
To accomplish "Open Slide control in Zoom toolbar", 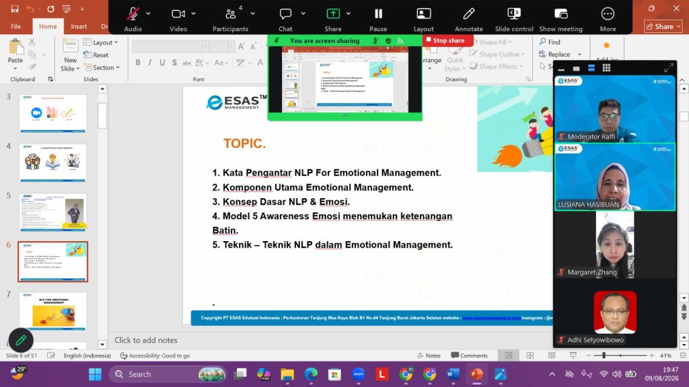I will (514, 19).
